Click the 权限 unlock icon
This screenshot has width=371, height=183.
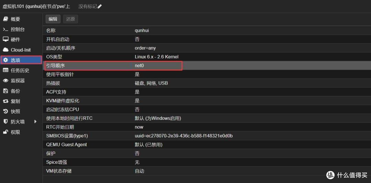point(5,132)
